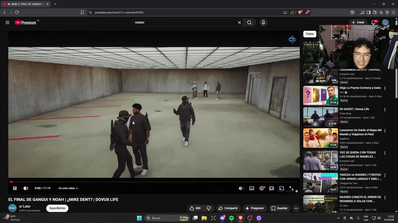Open the Windows Start menu
398x223 pixels.
click(x=139, y=218)
